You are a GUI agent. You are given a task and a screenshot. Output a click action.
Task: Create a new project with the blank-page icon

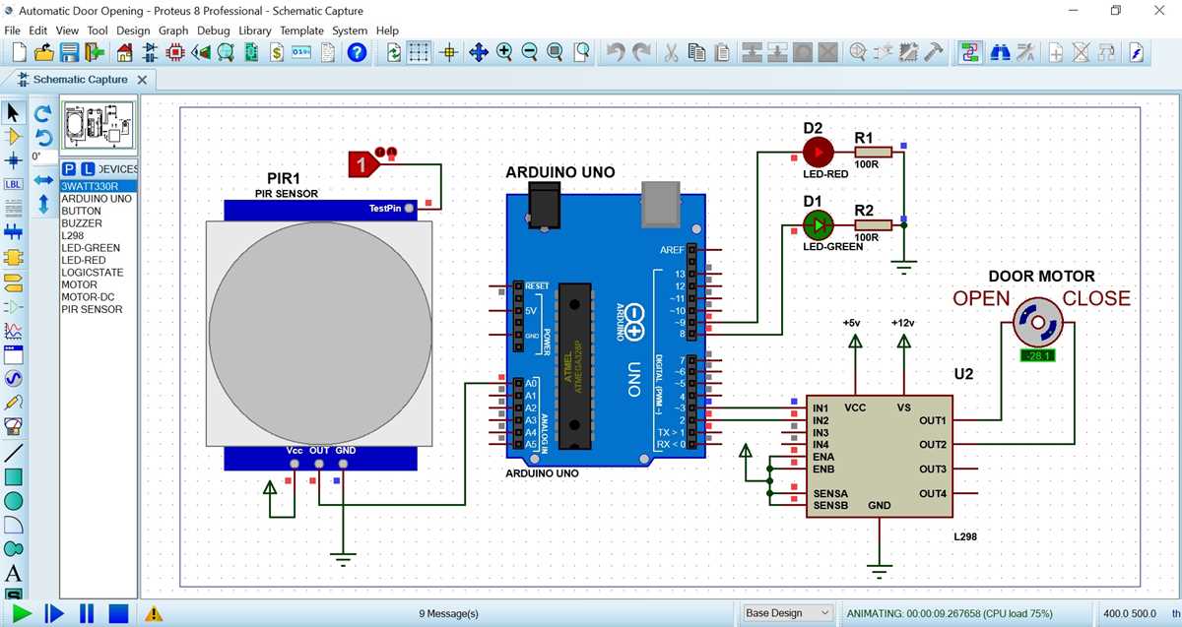pyautogui.click(x=20, y=52)
